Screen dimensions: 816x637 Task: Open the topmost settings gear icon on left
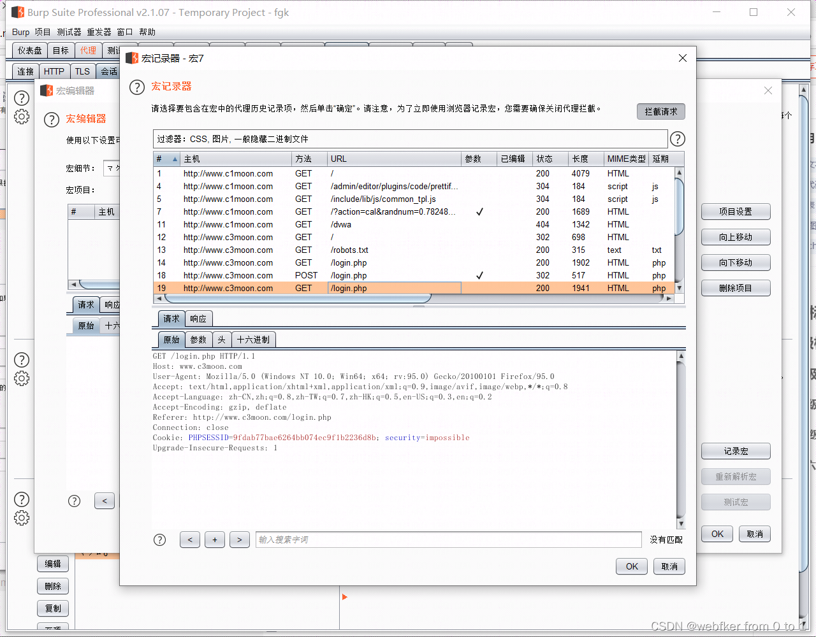(22, 117)
